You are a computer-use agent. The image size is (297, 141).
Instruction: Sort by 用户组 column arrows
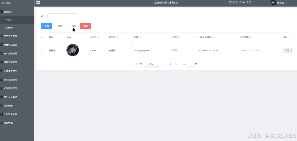point(117,37)
